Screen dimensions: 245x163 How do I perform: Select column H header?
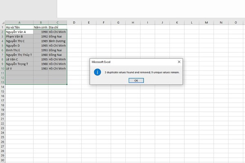coord(133,22)
